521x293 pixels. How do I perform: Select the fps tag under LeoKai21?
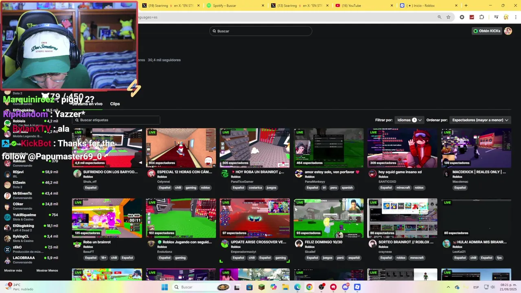pyautogui.click(x=499, y=258)
